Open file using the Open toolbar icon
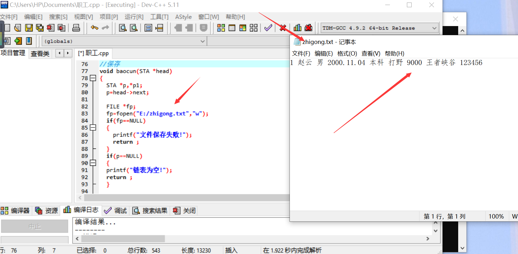Image resolution: width=518 pixels, height=254 pixels. pyautogui.click(x=18, y=28)
